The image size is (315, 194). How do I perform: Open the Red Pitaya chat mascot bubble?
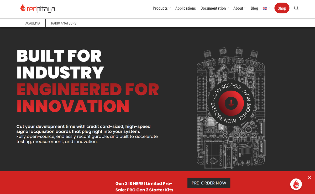(x=296, y=184)
